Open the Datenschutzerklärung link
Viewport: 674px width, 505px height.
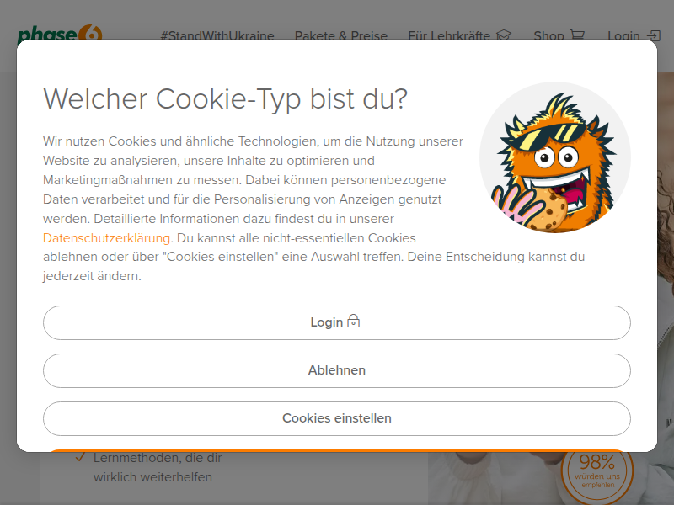click(107, 238)
